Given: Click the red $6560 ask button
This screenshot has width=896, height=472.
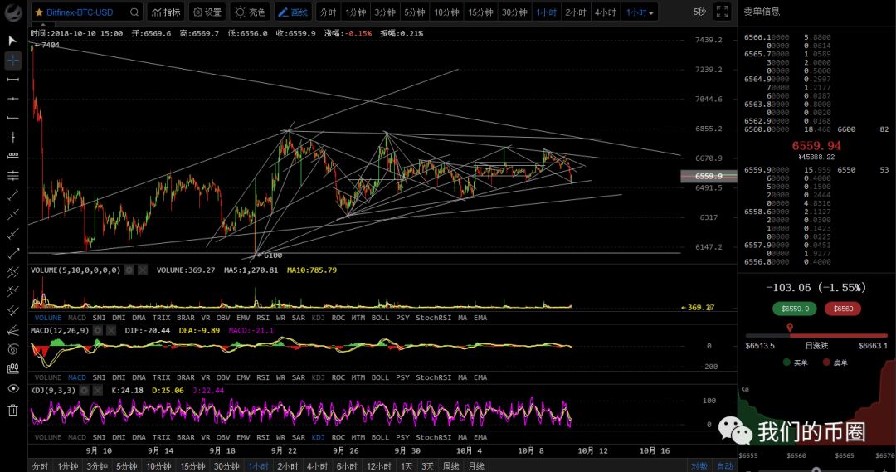Looking at the screenshot, I should 843,309.
